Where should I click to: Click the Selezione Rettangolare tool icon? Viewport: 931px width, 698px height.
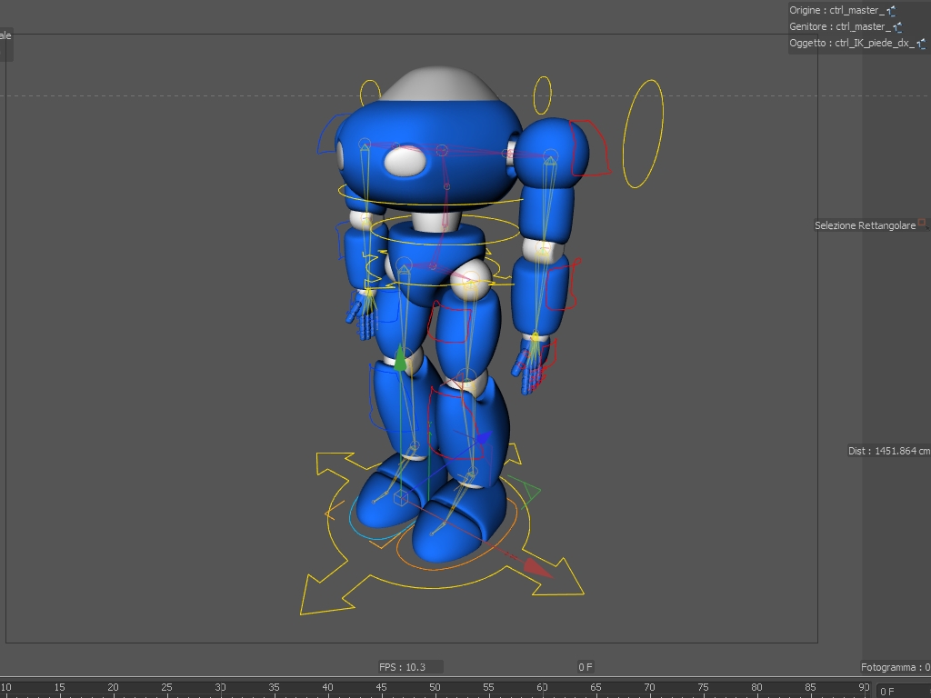[923, 224]
